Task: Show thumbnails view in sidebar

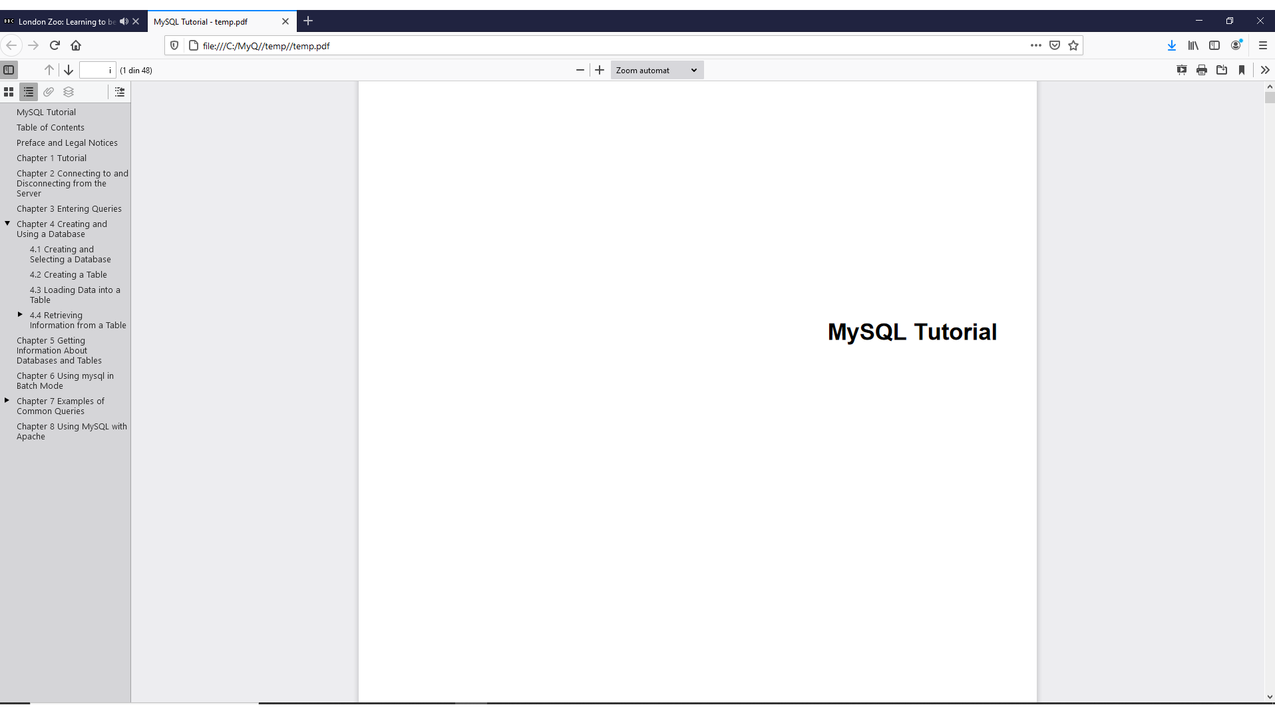Action: click(9, 92)
